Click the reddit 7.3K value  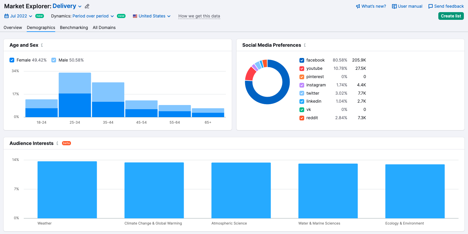tap(362, 118)
